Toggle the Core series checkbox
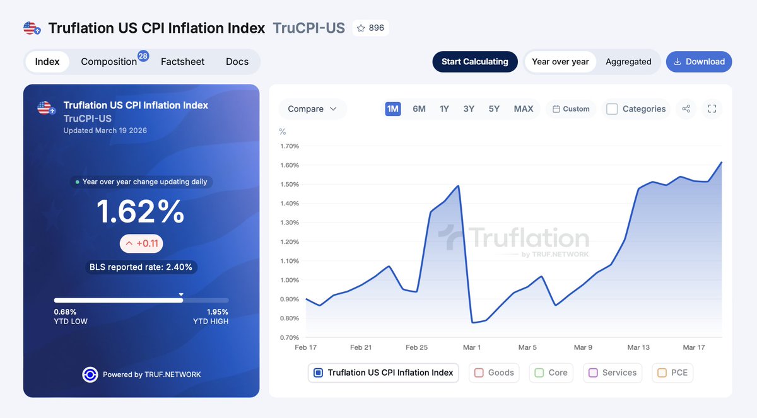Image resolution: width=757 pixels, height=418 pixels. pos(539,373)
